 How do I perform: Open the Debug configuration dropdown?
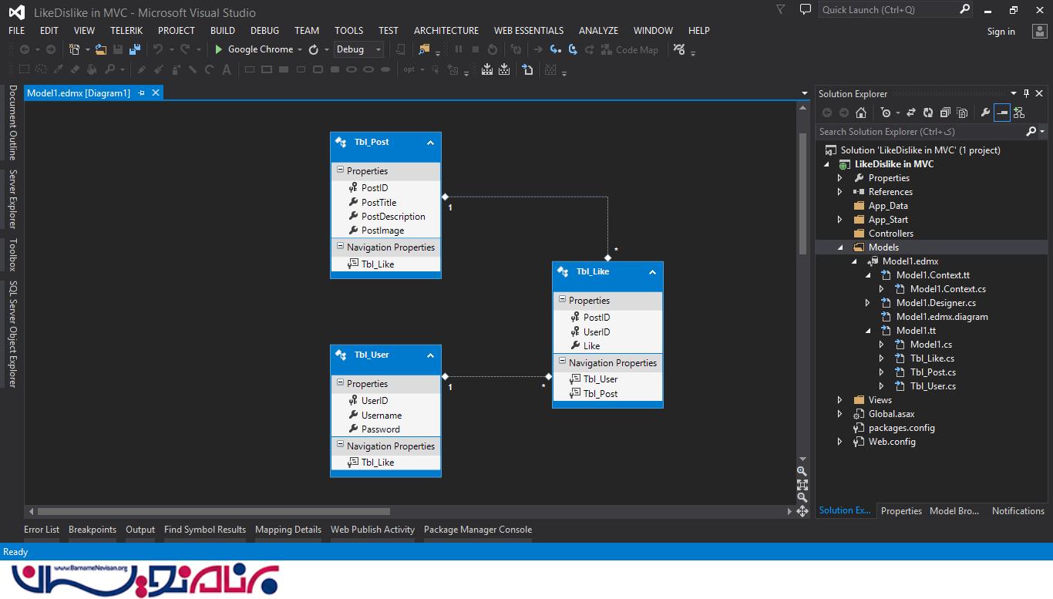(358, 49)
